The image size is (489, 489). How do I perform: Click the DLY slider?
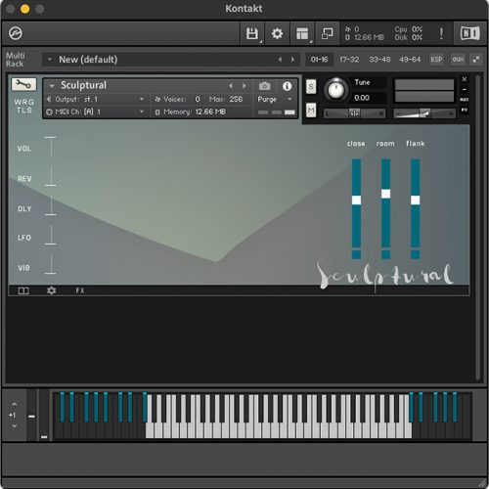click(51, 205)
